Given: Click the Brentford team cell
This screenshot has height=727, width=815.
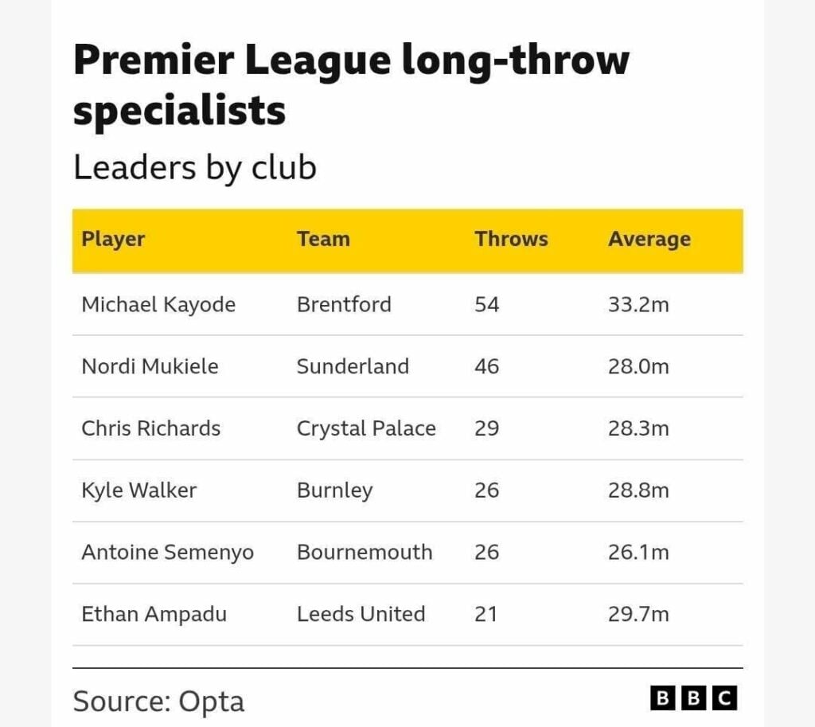Looking at the screenshot, I should 344,304.
